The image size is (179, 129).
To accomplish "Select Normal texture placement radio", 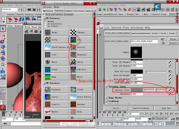I will point(45,21).
